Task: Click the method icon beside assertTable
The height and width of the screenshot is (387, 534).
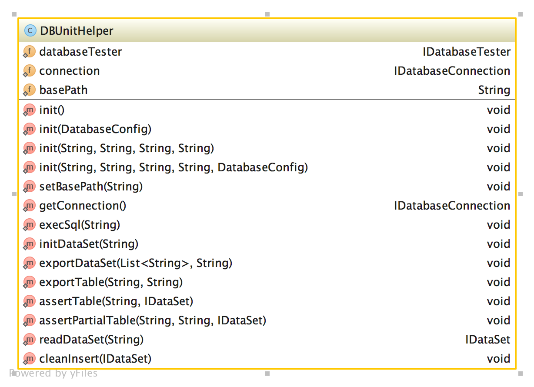Action: click(x=29, y=301)
